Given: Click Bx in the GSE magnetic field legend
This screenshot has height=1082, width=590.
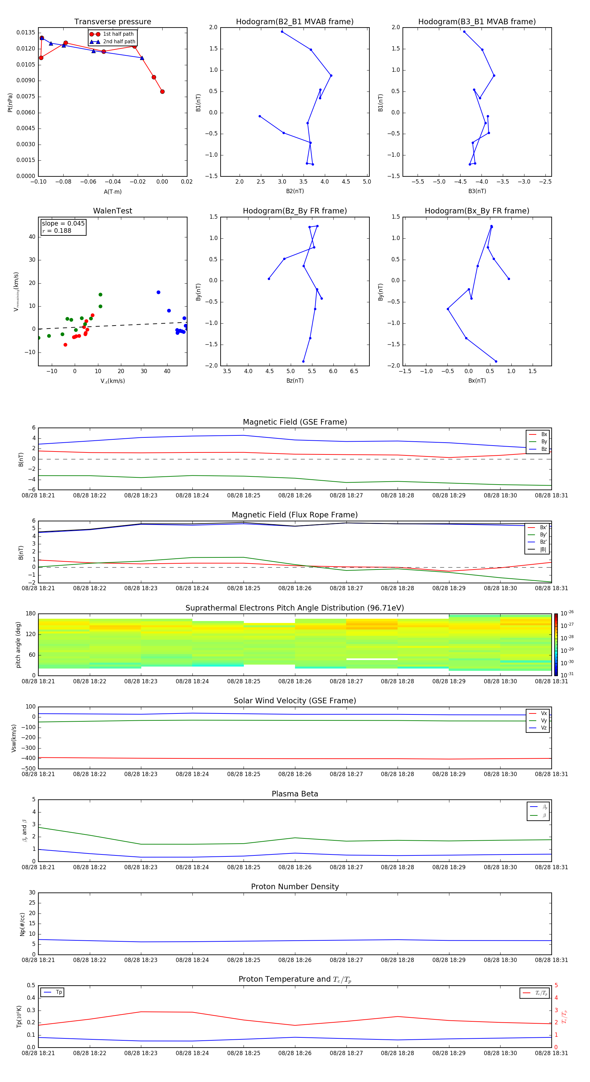Looking at the screenshot, I should 538,434.
